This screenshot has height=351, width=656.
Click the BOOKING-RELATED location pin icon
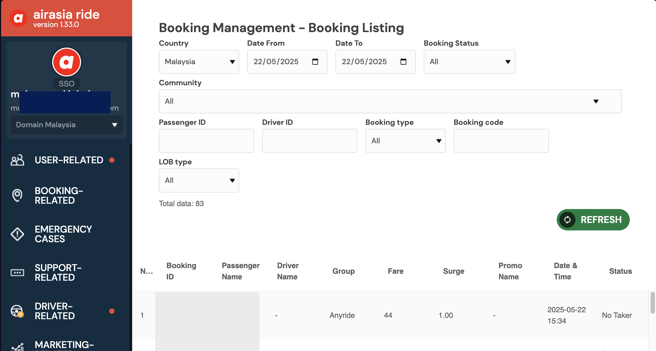coord(17,195)
